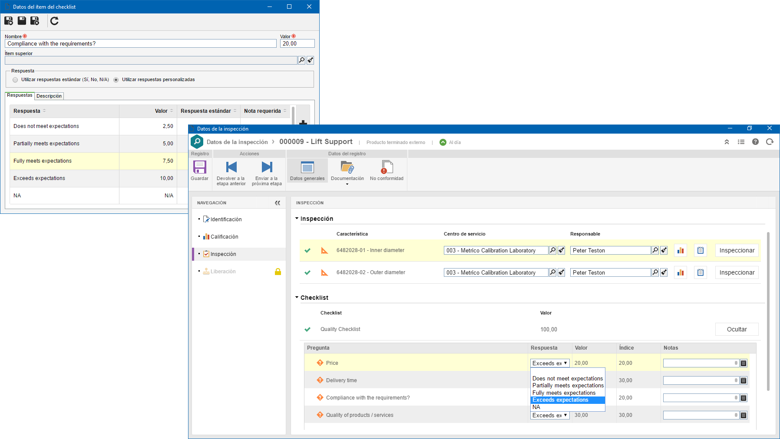This screenshot has height=439, width=780.
Task: Click Guardar icon in inspection ribbon
Action: (x=200, y=171)
